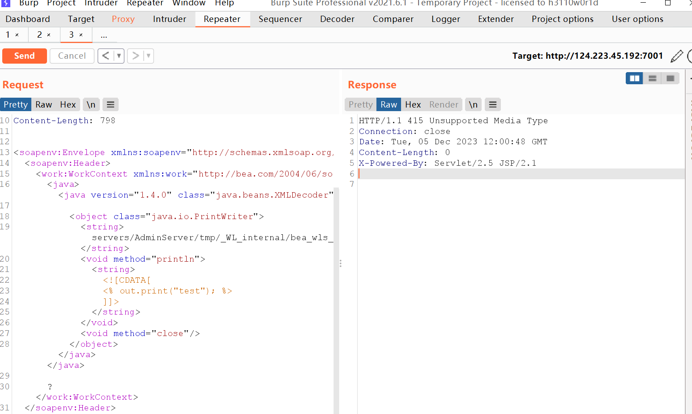Select Hex view in Request

click(x=68, y=104)
